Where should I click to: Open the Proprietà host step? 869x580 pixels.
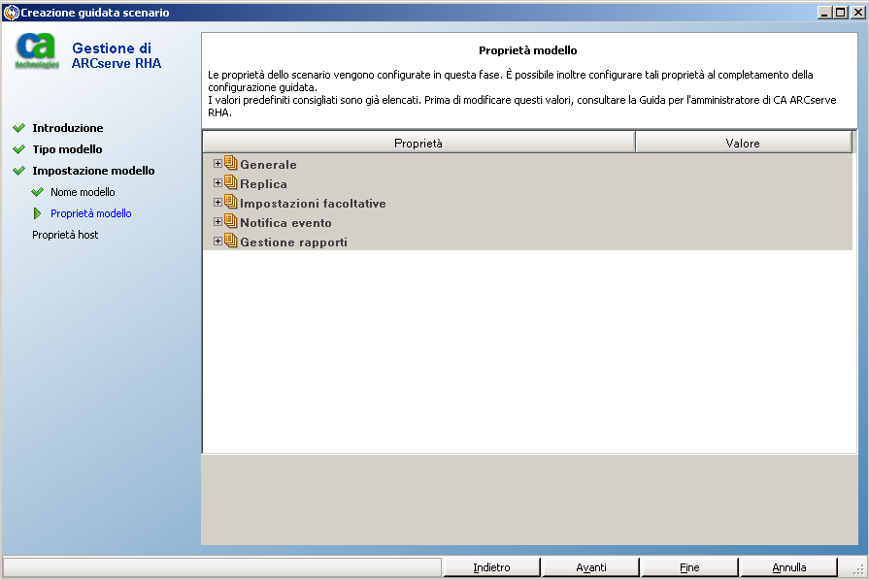(x=65, y=235)
